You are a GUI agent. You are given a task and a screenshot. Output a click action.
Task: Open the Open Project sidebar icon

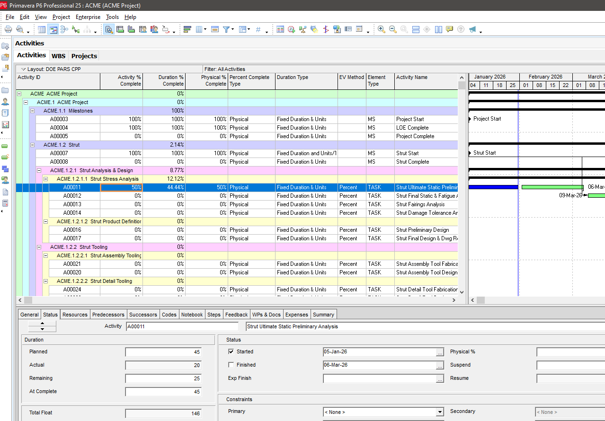tap(5, 57)
